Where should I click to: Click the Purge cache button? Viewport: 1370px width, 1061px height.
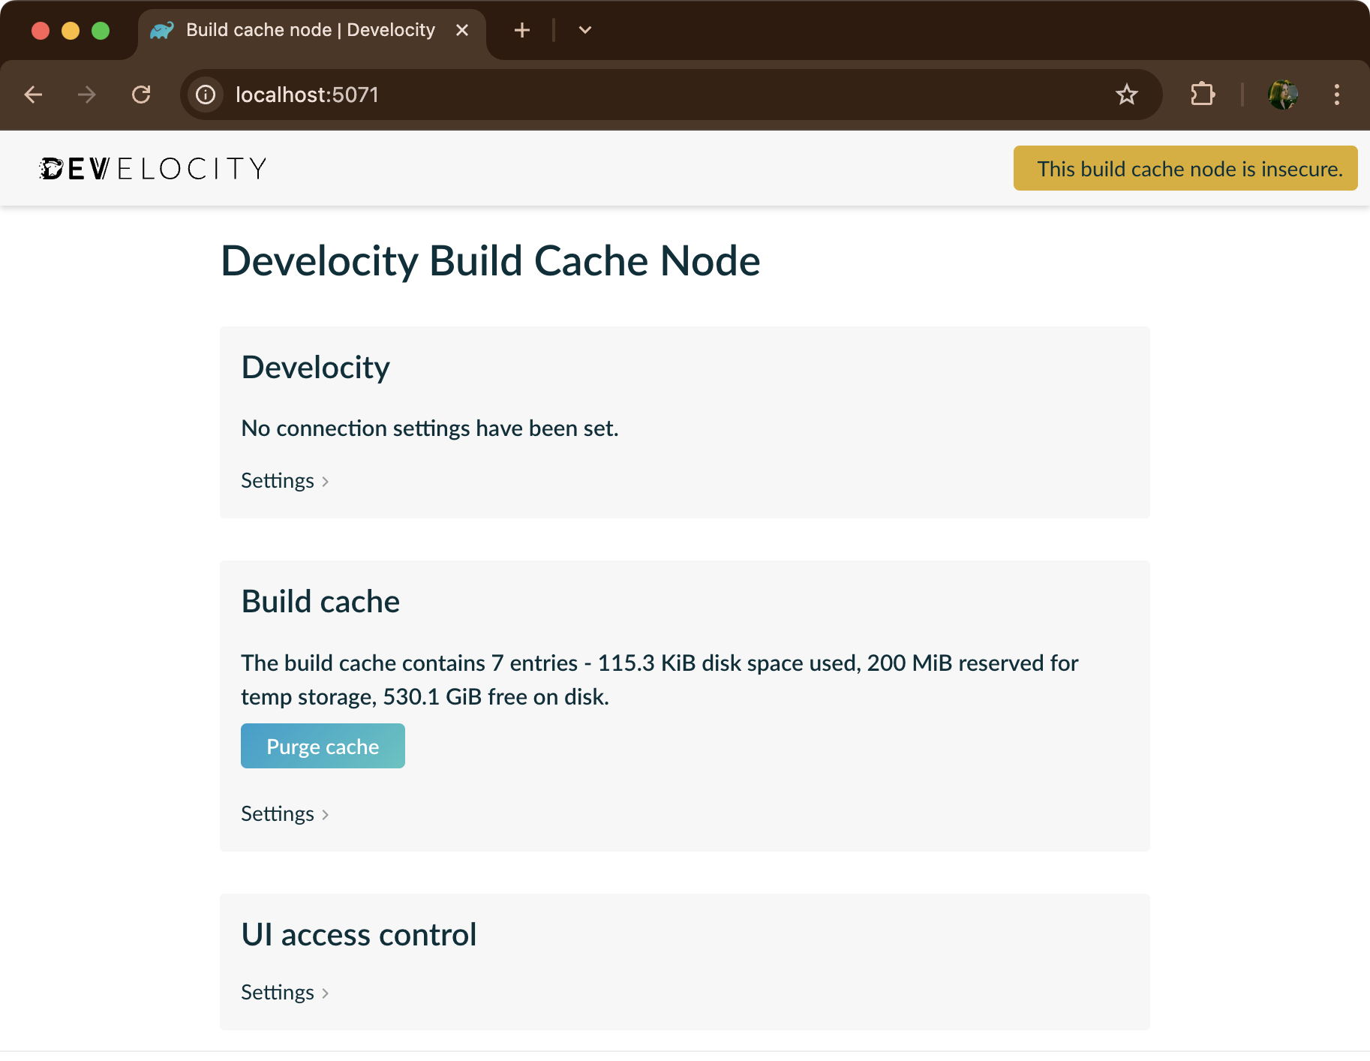click(323, 747)
